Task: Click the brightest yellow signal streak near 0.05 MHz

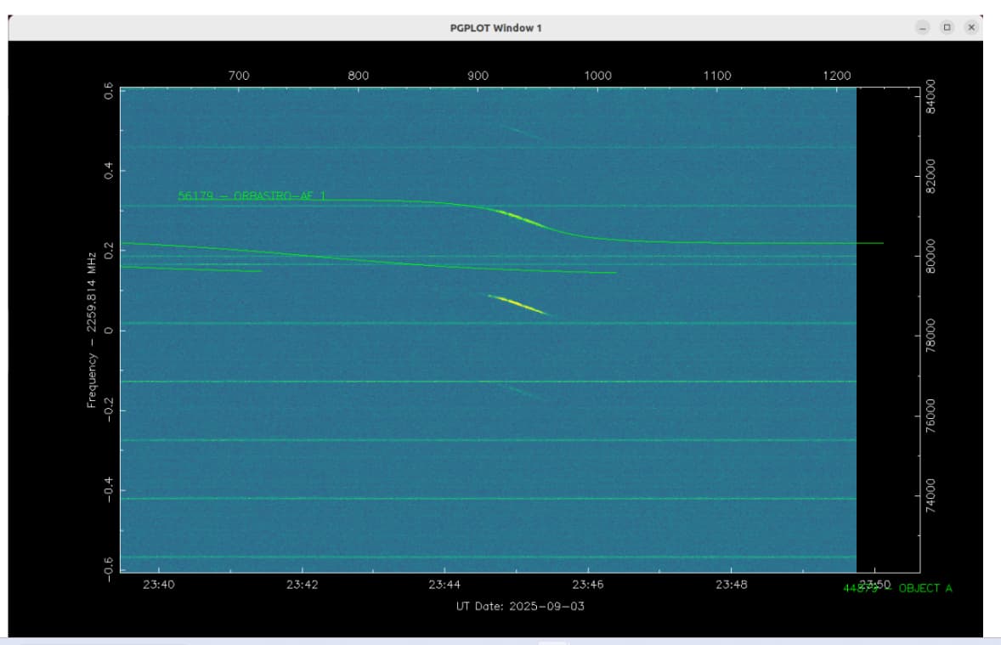Action: click(x=517, y=303)
